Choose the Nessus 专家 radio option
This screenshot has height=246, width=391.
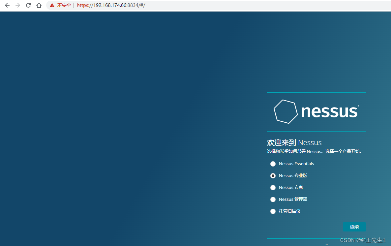[x=273, y=188]
